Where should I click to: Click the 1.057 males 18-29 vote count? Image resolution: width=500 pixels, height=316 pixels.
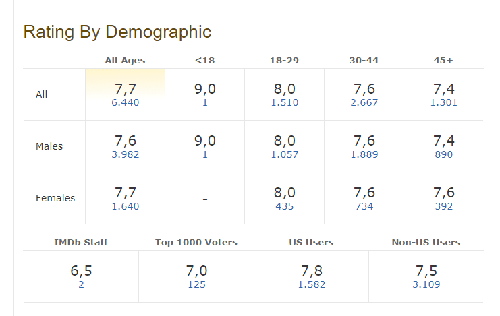(x=285, y=154)
